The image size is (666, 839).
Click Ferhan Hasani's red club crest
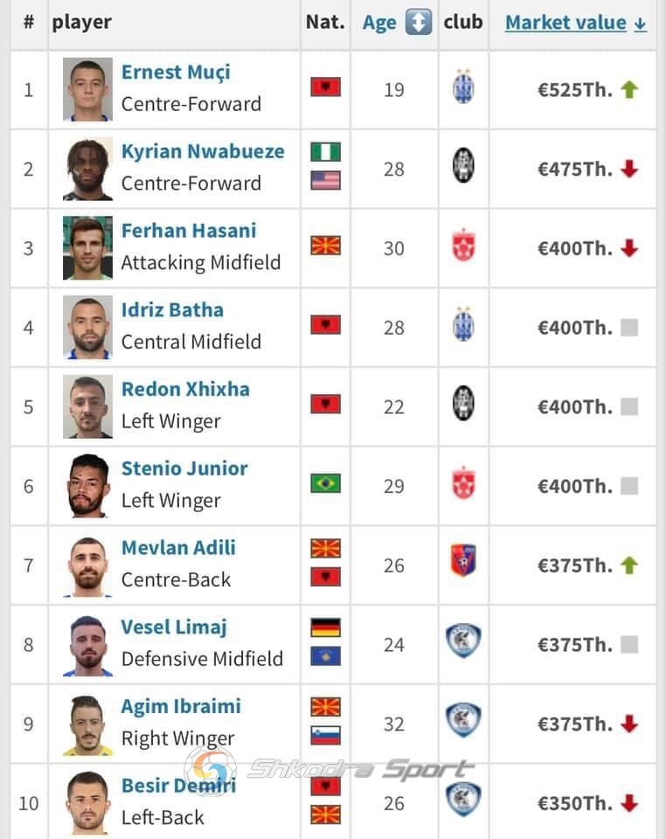coord(463,245)
